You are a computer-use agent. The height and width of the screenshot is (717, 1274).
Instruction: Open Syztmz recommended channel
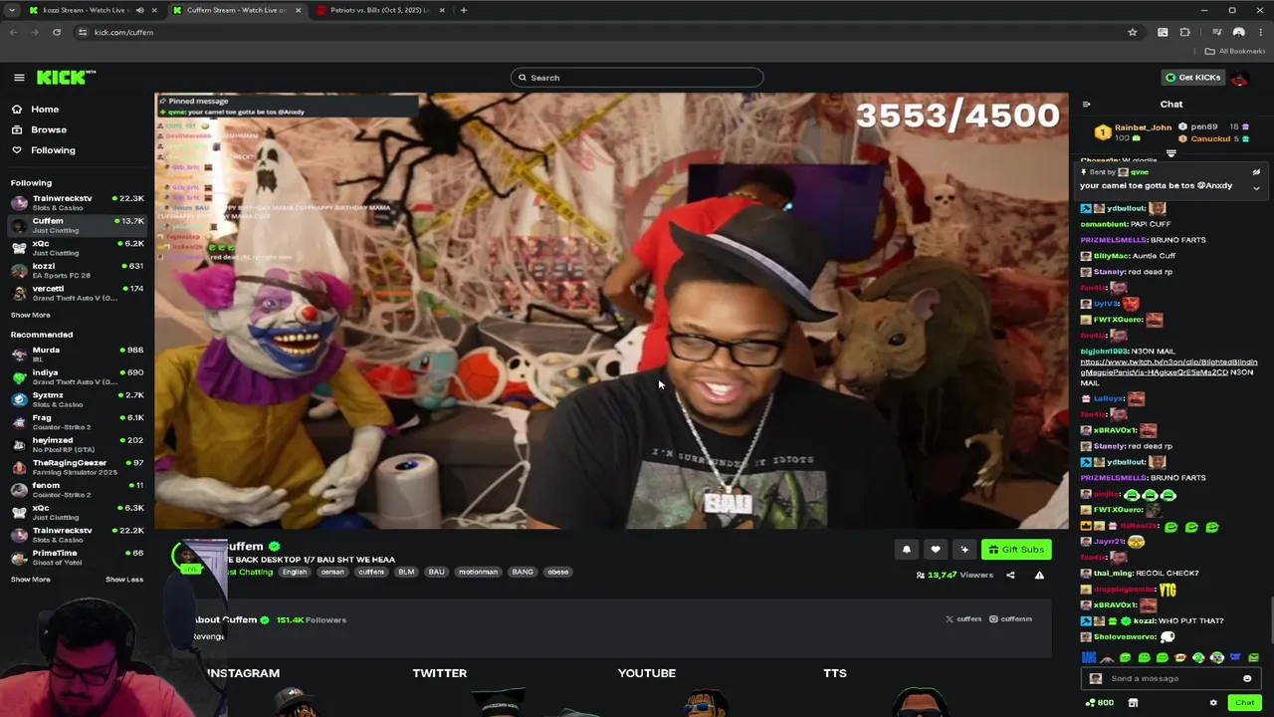tap(78, 399)
